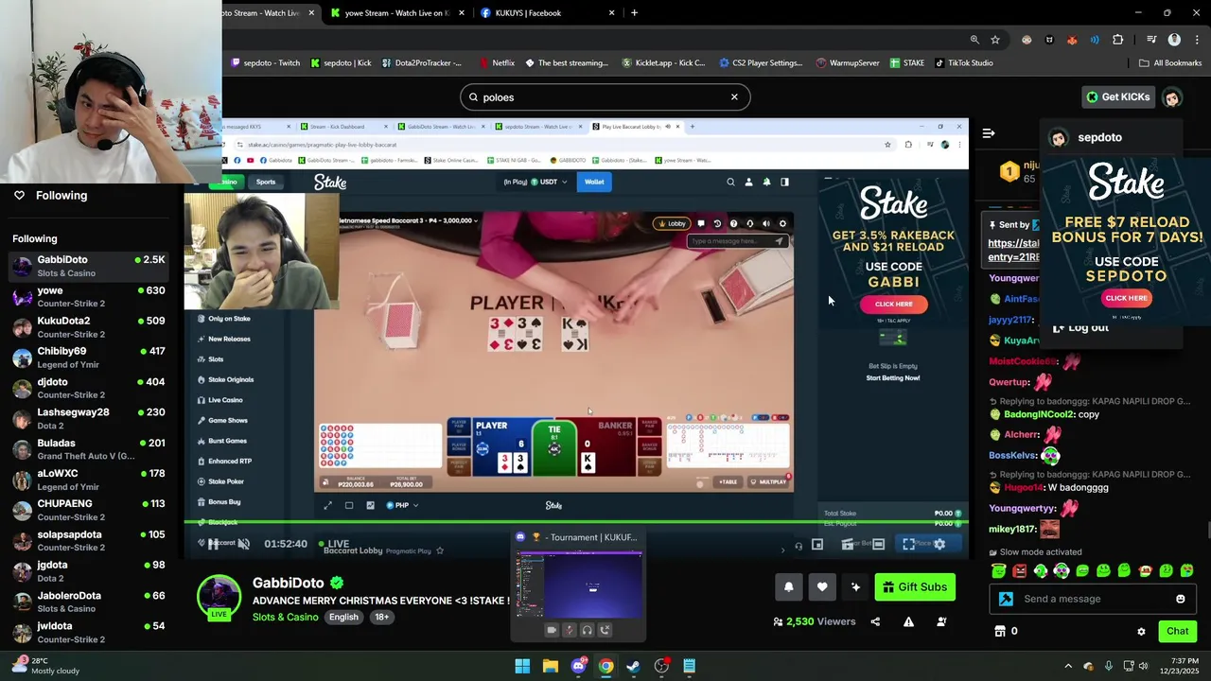Open GabbiDoto's LIVE channel avatar
Screen dimensions: 1211x681
click(x=219, y=597)
